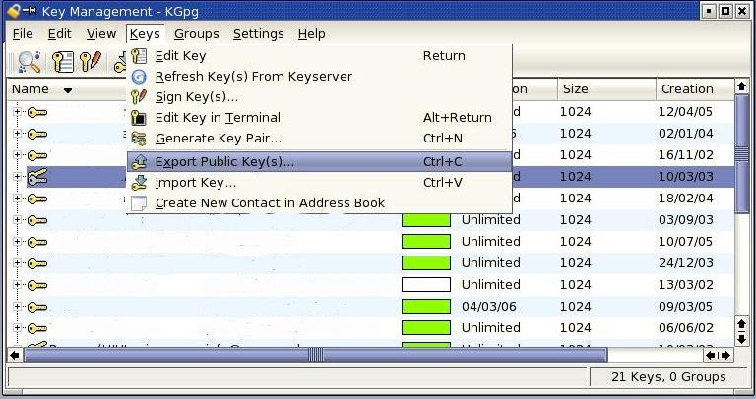756x399 pixels.
Task: Choose Generate Key Pair... entry
Action: [x=319, y=139]
